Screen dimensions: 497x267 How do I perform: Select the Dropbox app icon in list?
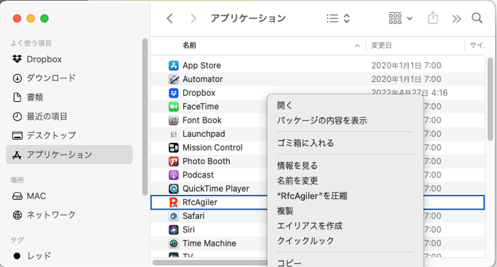[x=173, y=93]
